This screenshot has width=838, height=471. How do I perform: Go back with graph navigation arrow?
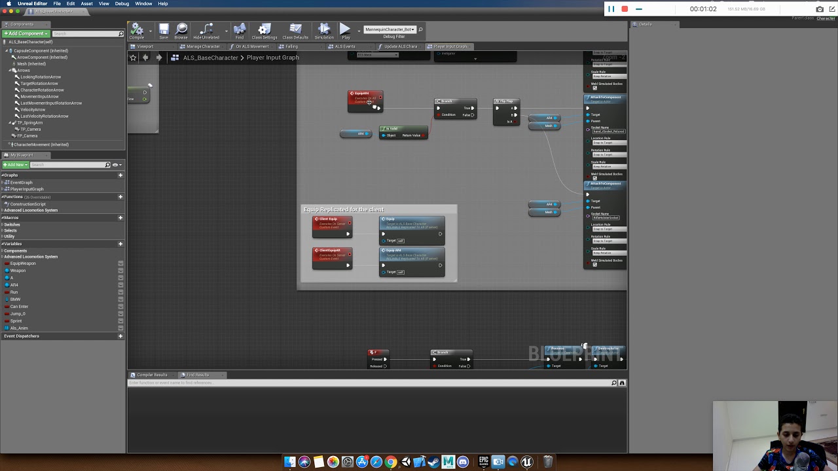point(145,58)
